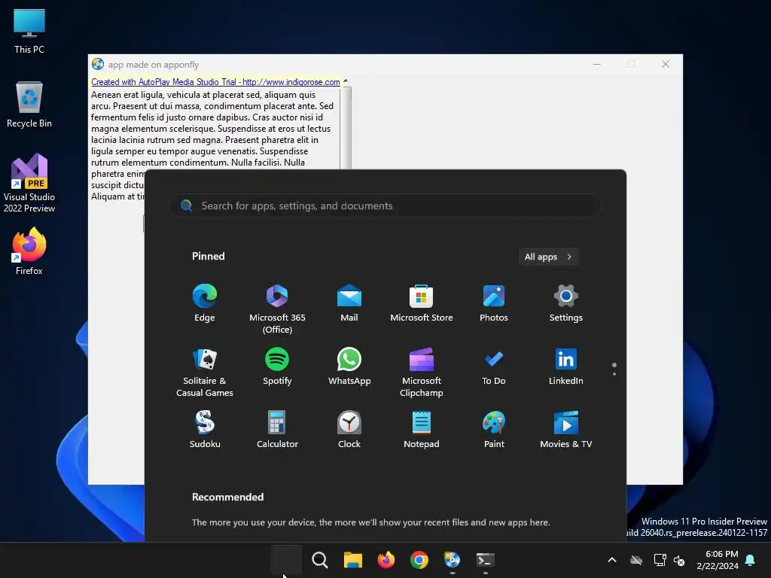The width and height of the screenshot is (771, 578).
Task: Open clock and date flyout
Action: 717,560
